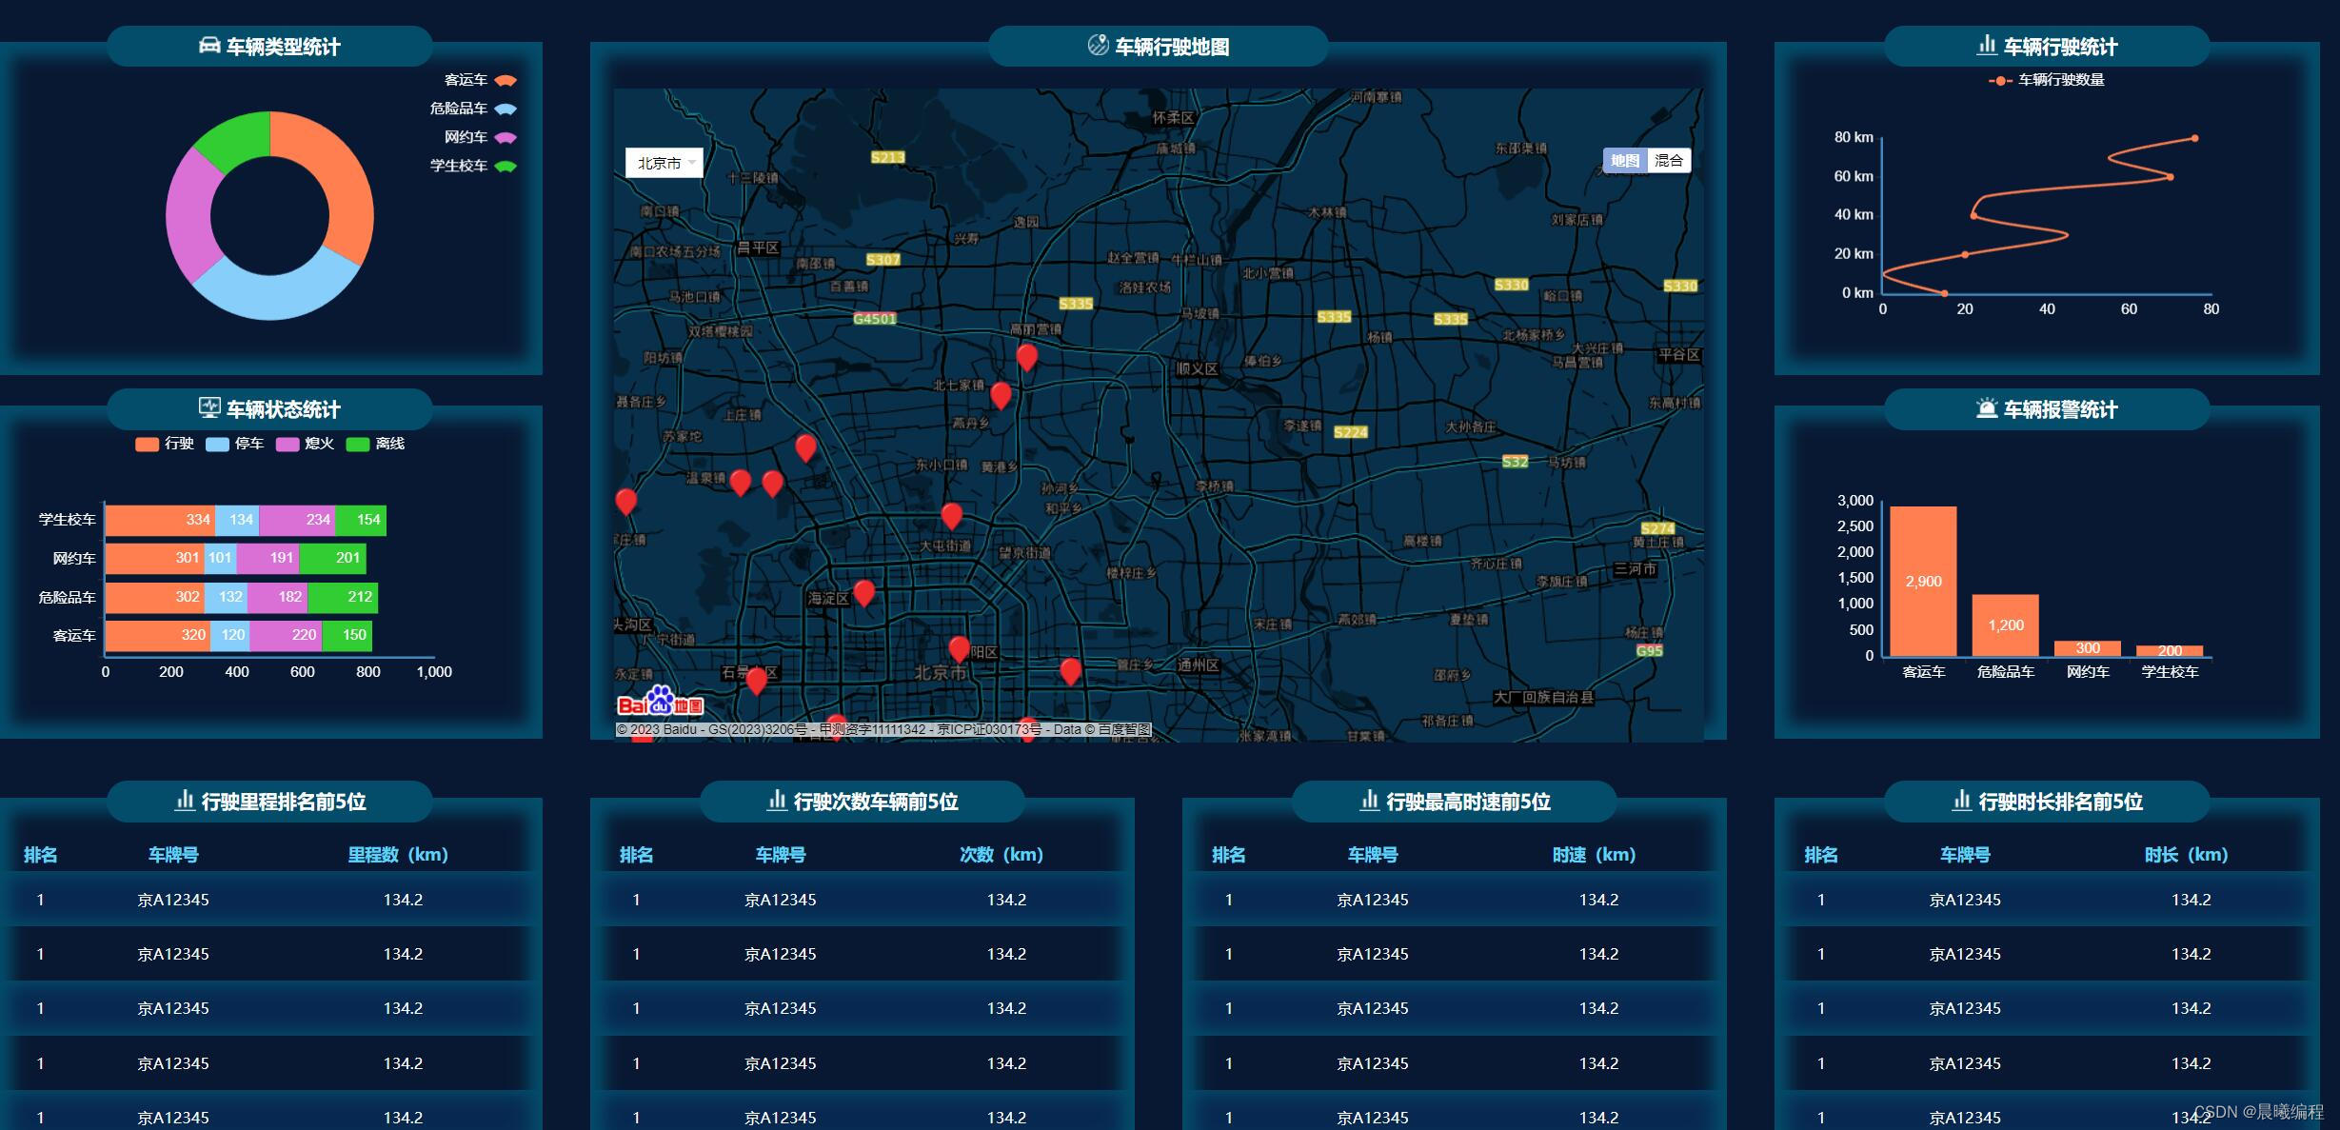
Task: Toggle the 行驶 legend in status chart
Action: point(164,444)
